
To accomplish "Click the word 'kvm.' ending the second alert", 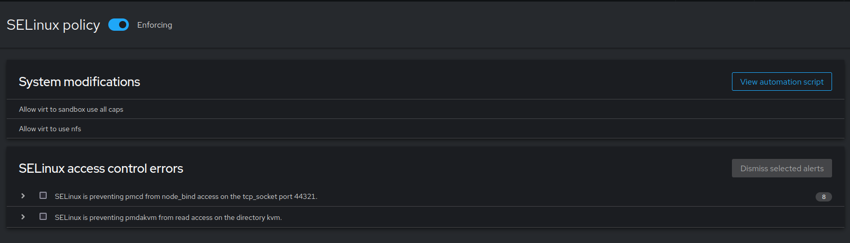I will (x=275, y=217).
